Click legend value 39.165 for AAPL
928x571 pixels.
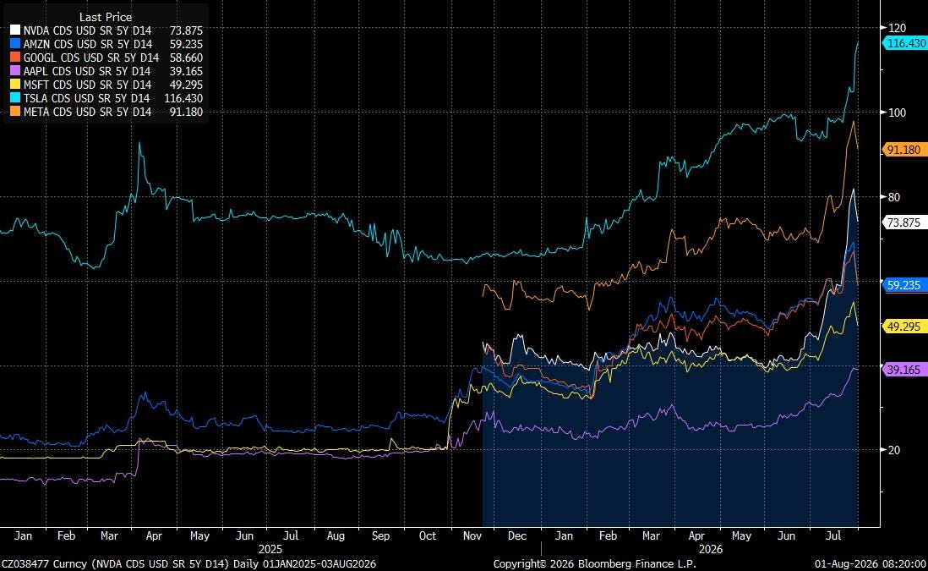tap(186, 71)
